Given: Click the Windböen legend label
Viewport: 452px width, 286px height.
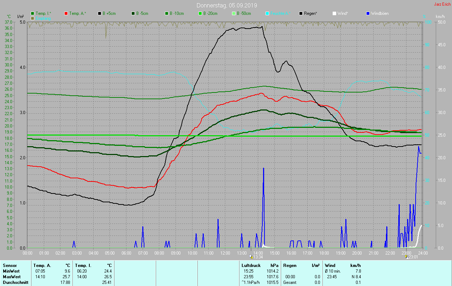Looking at the screenshot, I should (380, 13).
